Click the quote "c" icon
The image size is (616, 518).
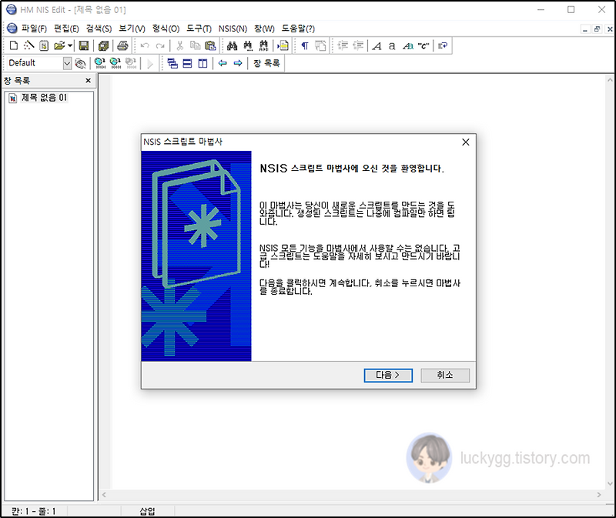(x=423, y=45)
